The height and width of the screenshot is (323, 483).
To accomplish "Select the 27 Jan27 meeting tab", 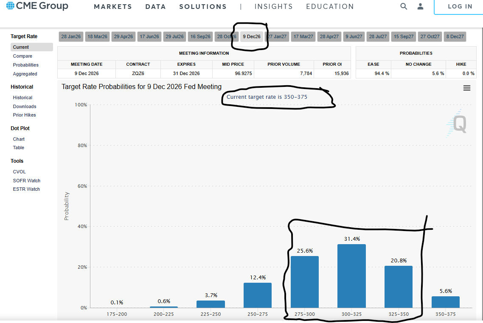I will pyautogui.click(x=277, y=36).
